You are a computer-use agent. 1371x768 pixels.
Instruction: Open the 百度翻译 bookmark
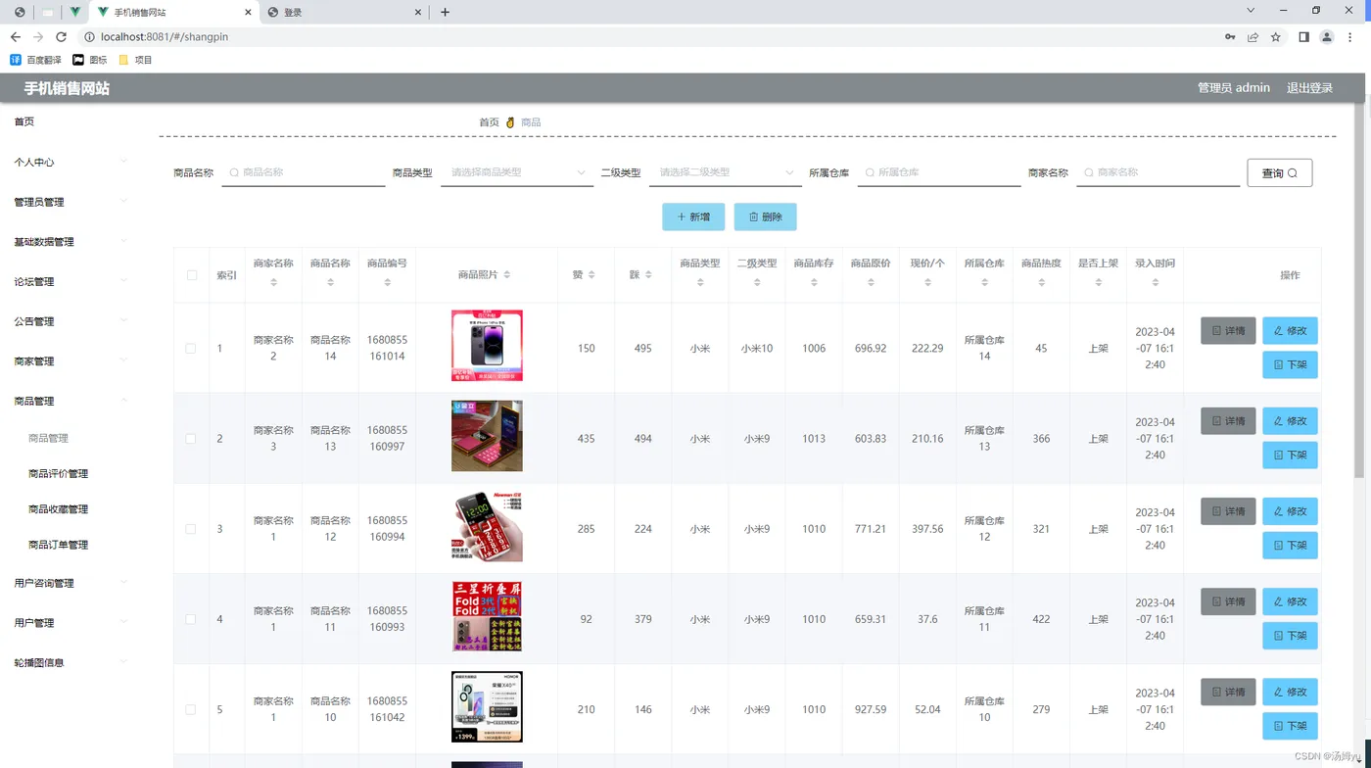[x=36, y=60]
